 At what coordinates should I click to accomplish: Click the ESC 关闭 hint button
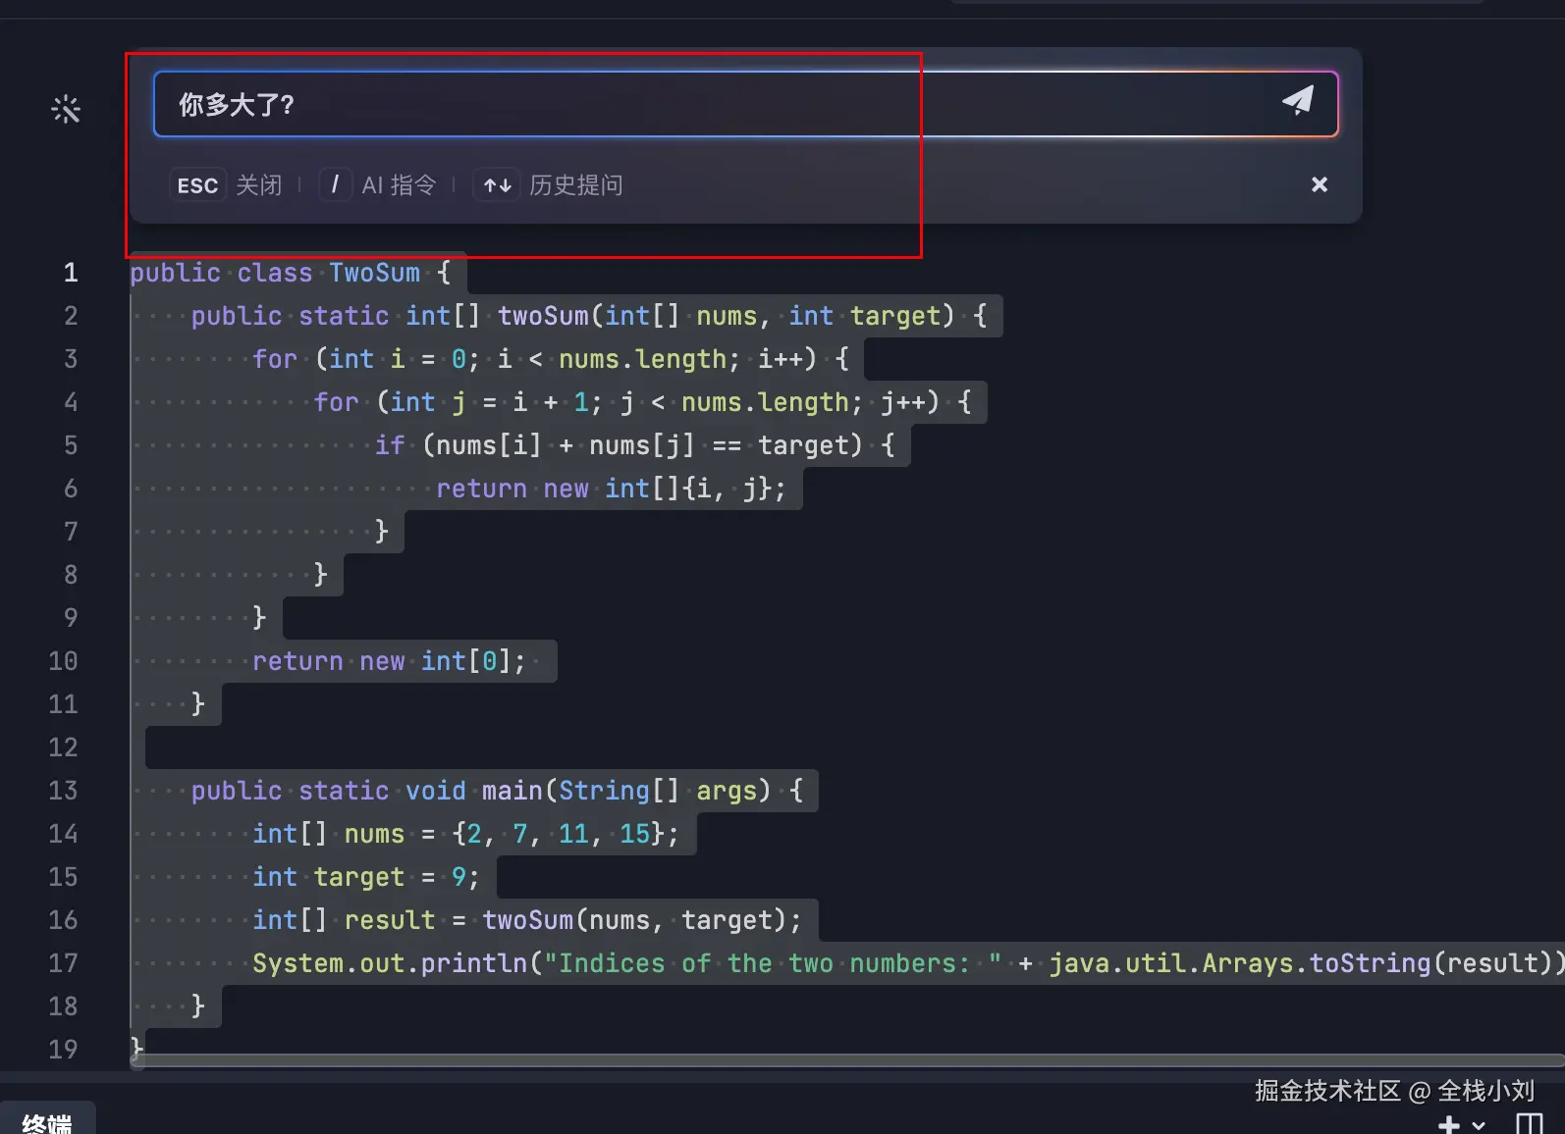227,185
